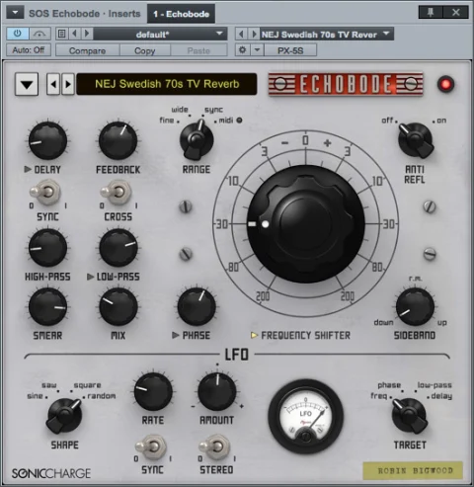The height and width of the screenshot is (487, 474).
Task: Load next Echobode preset with right arrow
Action: 67,84
